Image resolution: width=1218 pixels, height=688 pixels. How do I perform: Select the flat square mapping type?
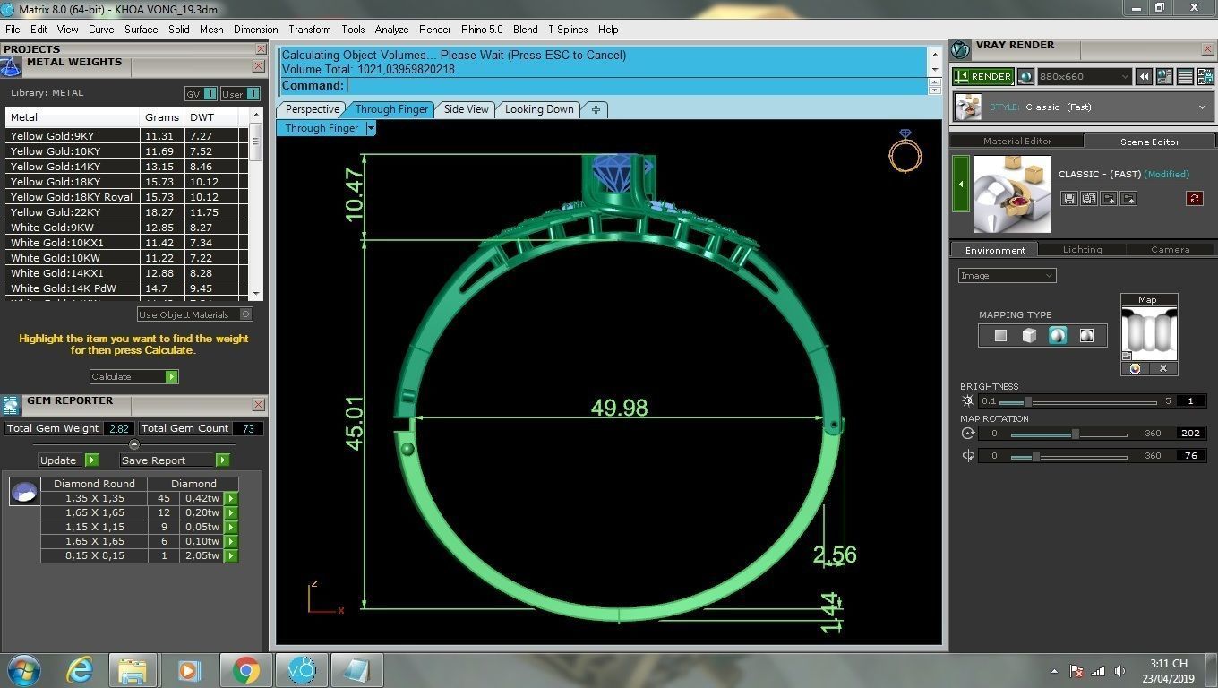[1000, 336]
